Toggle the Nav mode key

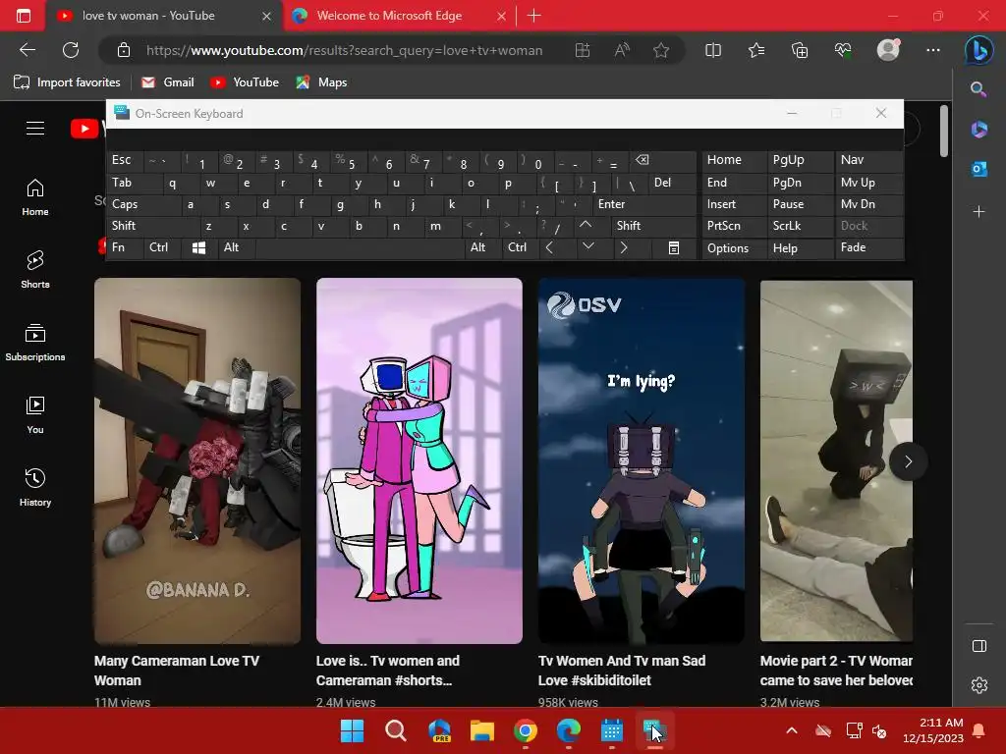click(868, 160)
